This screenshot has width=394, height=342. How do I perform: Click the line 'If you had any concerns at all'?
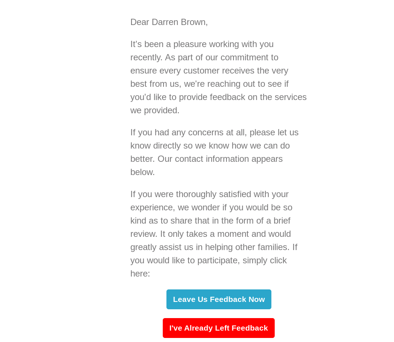pyautogui.click(x=214, y=132)
